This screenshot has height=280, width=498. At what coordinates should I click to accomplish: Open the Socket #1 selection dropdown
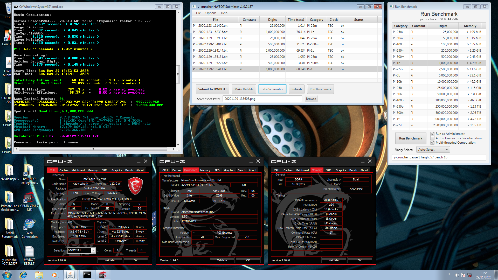[x=81, y=250]
